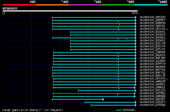Select the UniRef100_B7FF79 label
The width and height of the screenshot is (170, 112).
click(152, 64)
